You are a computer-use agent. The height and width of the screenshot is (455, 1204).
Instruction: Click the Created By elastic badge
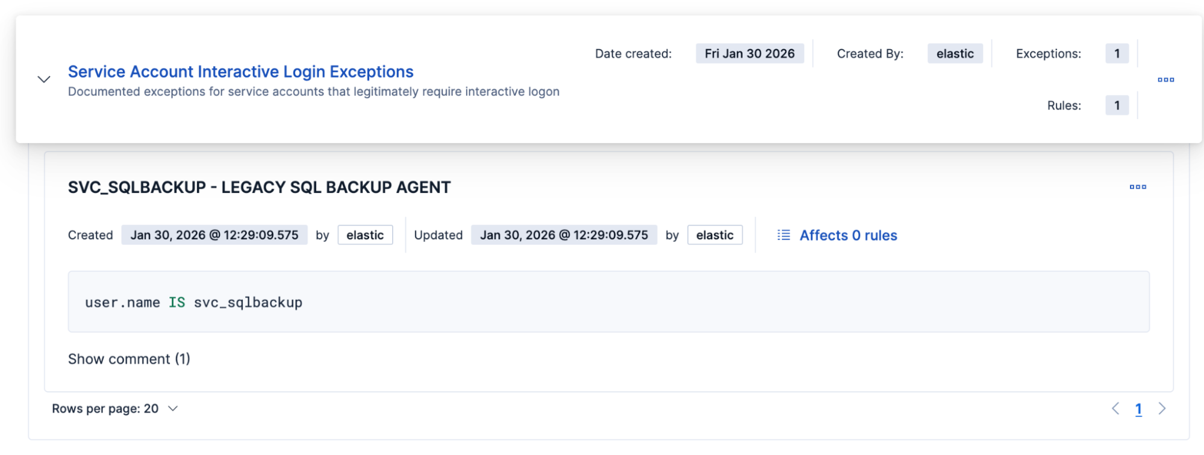pos(955,53)
